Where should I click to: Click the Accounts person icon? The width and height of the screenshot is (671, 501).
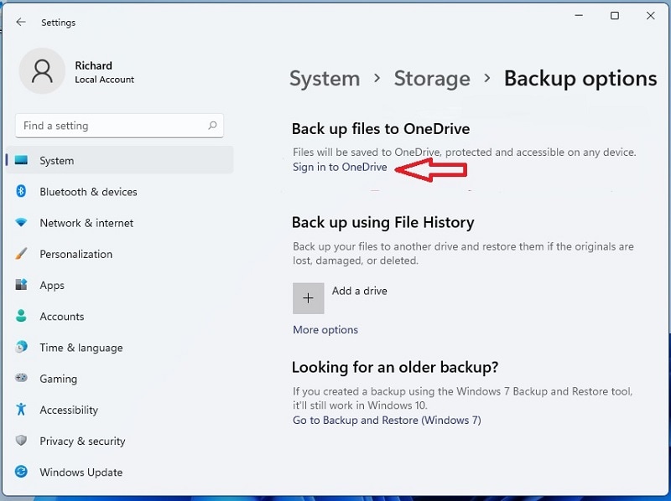[x=22, y=317]
